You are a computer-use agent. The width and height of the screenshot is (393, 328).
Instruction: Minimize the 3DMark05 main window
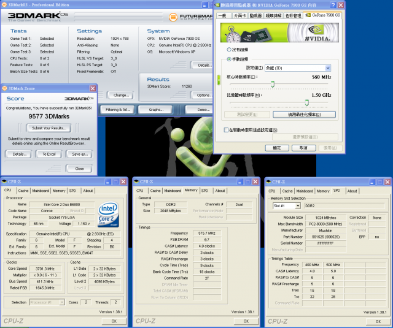point(204,5)
